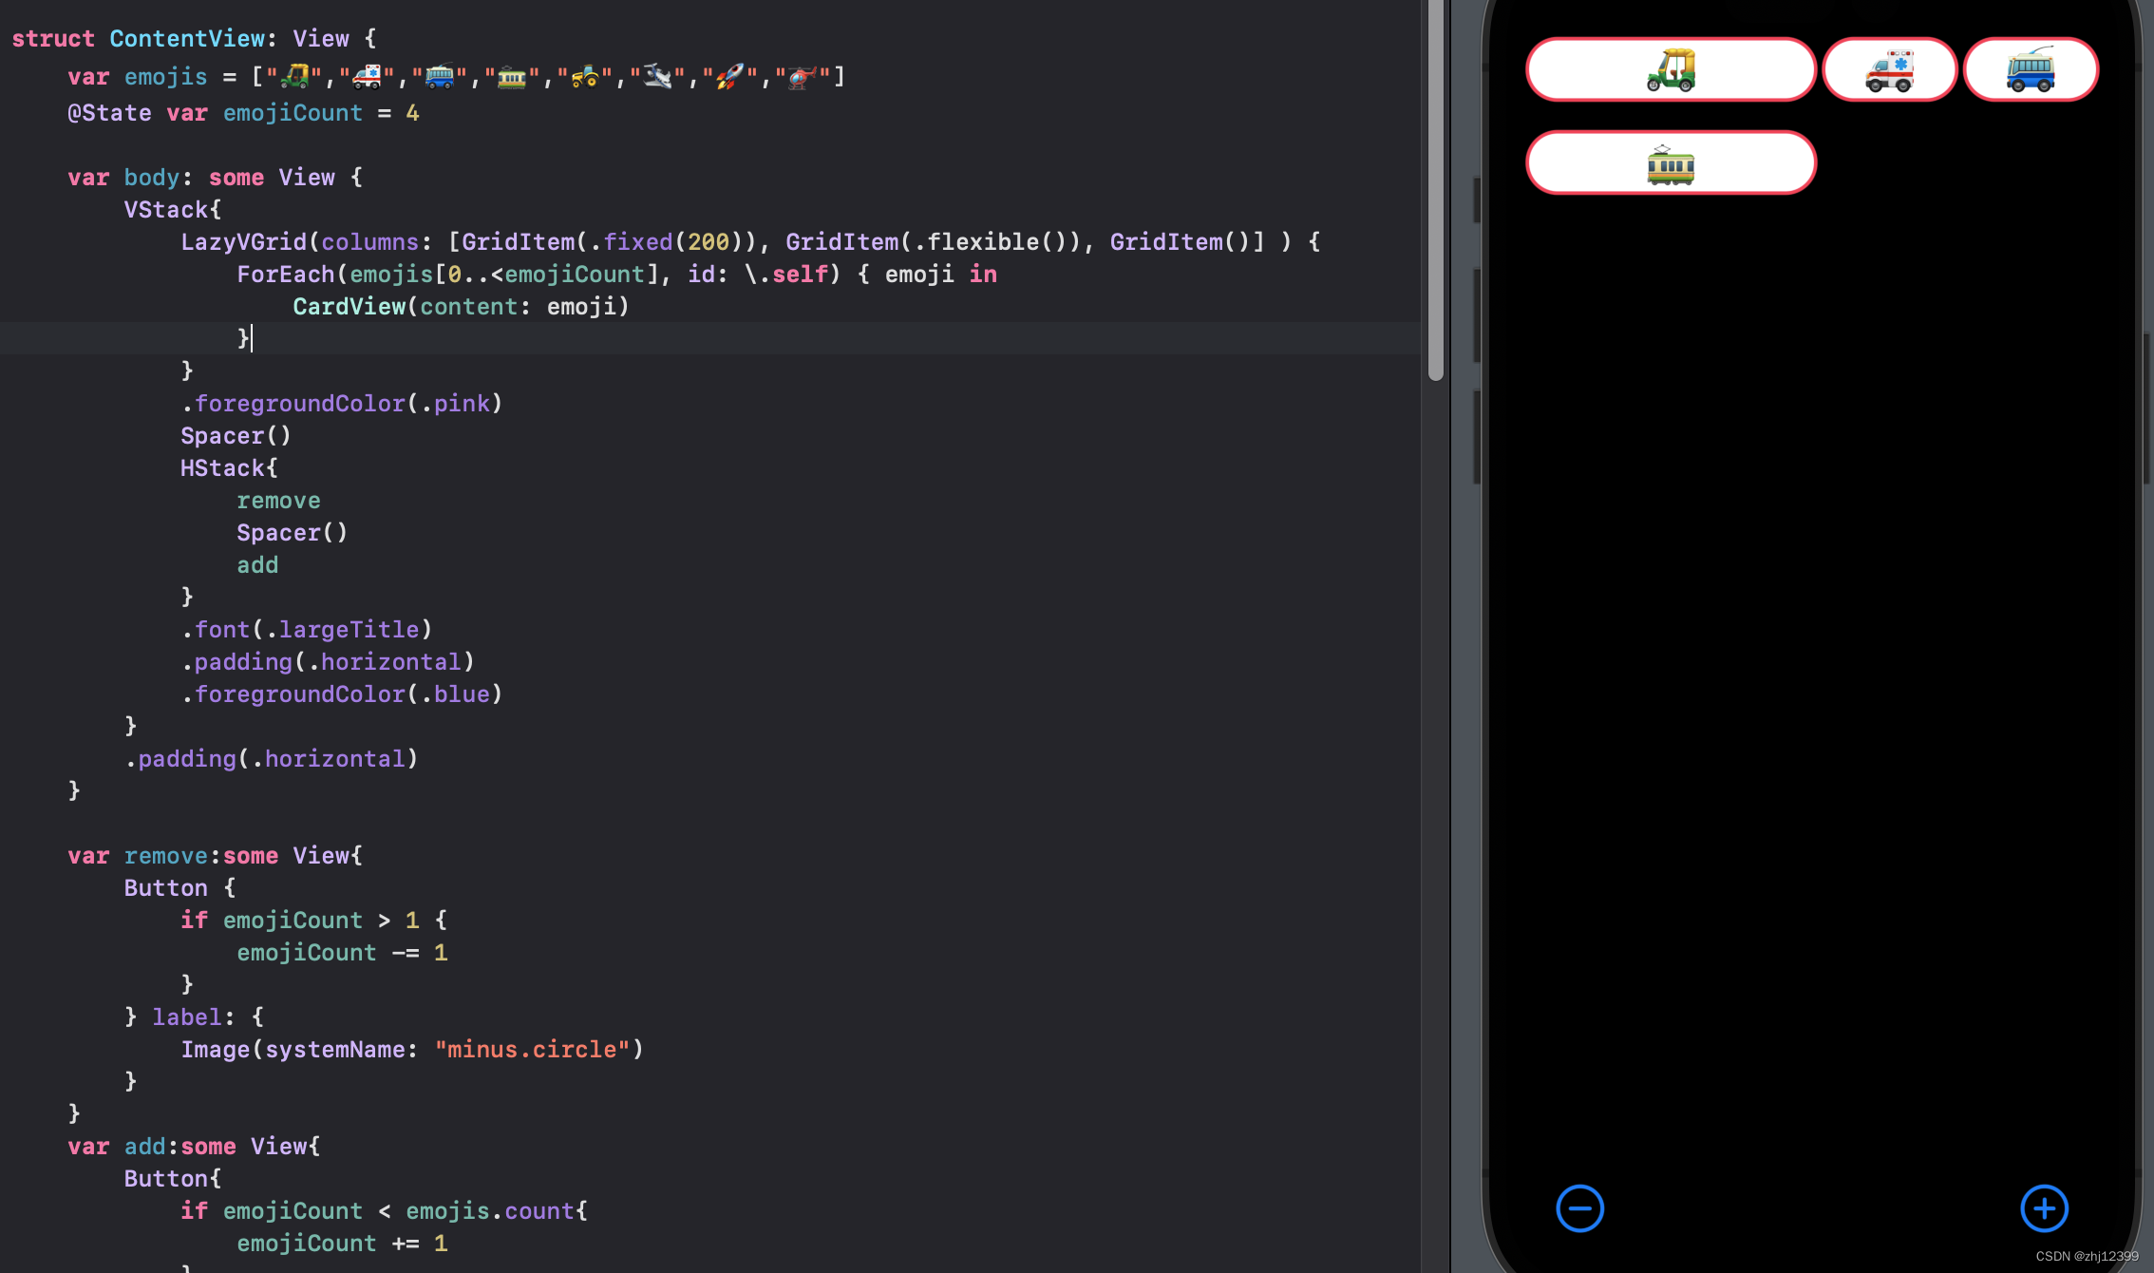This screenshot has height=1273, width=2154.
Task: Click '.padding(.horizontal)' after the VStack
Action: [x=272, y=759]
